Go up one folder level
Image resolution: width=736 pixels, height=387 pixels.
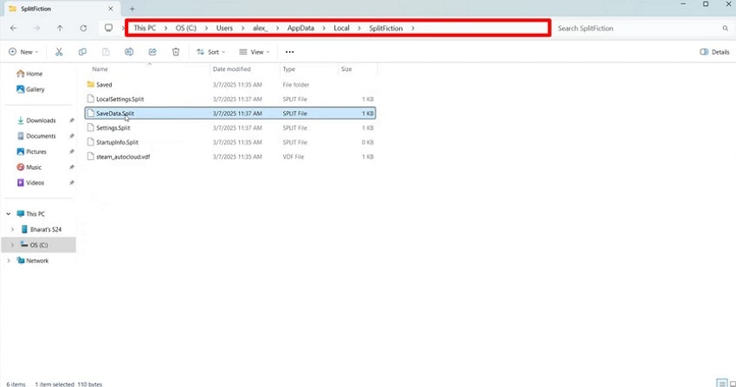60,29
